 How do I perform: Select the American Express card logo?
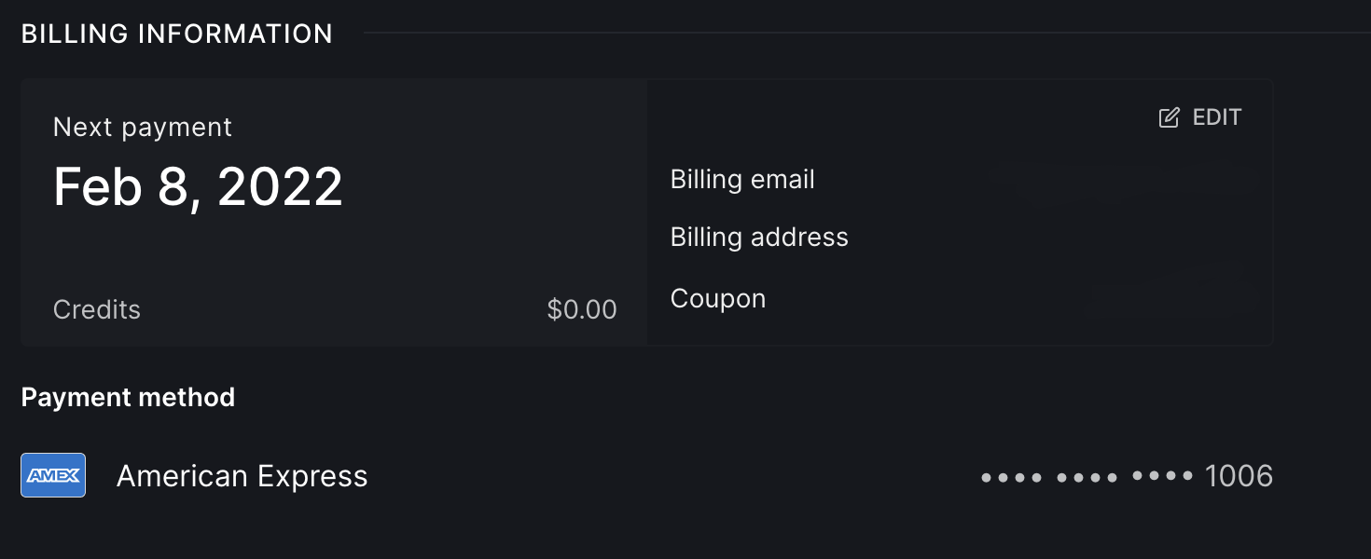pyautogui.click(x=53, y=475)
